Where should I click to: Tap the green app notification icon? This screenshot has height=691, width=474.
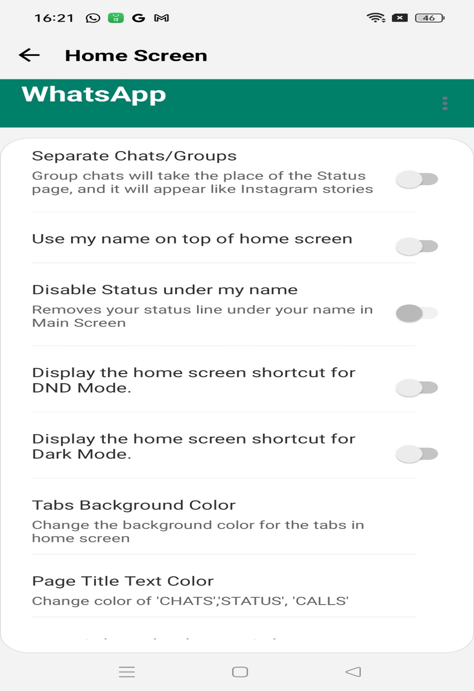(x=116, y=18)
